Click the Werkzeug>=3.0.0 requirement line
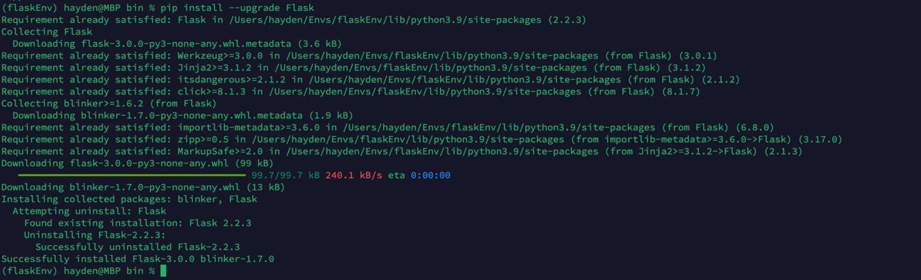Image resolution: width=921 pixels, height=280 pixels. click(359, 55)
